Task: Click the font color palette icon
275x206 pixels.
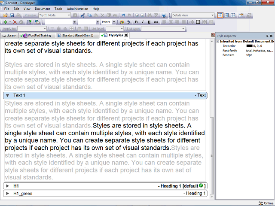Action: 122,22
